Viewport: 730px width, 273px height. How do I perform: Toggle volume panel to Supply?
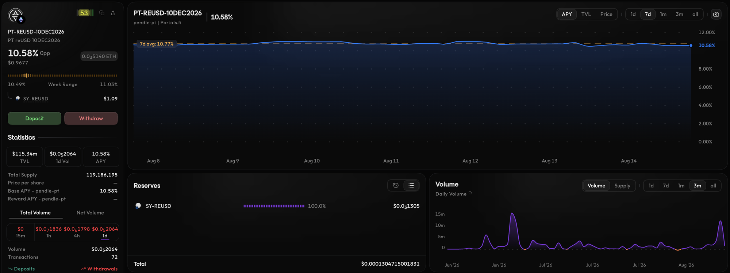(x=622, y=186)
